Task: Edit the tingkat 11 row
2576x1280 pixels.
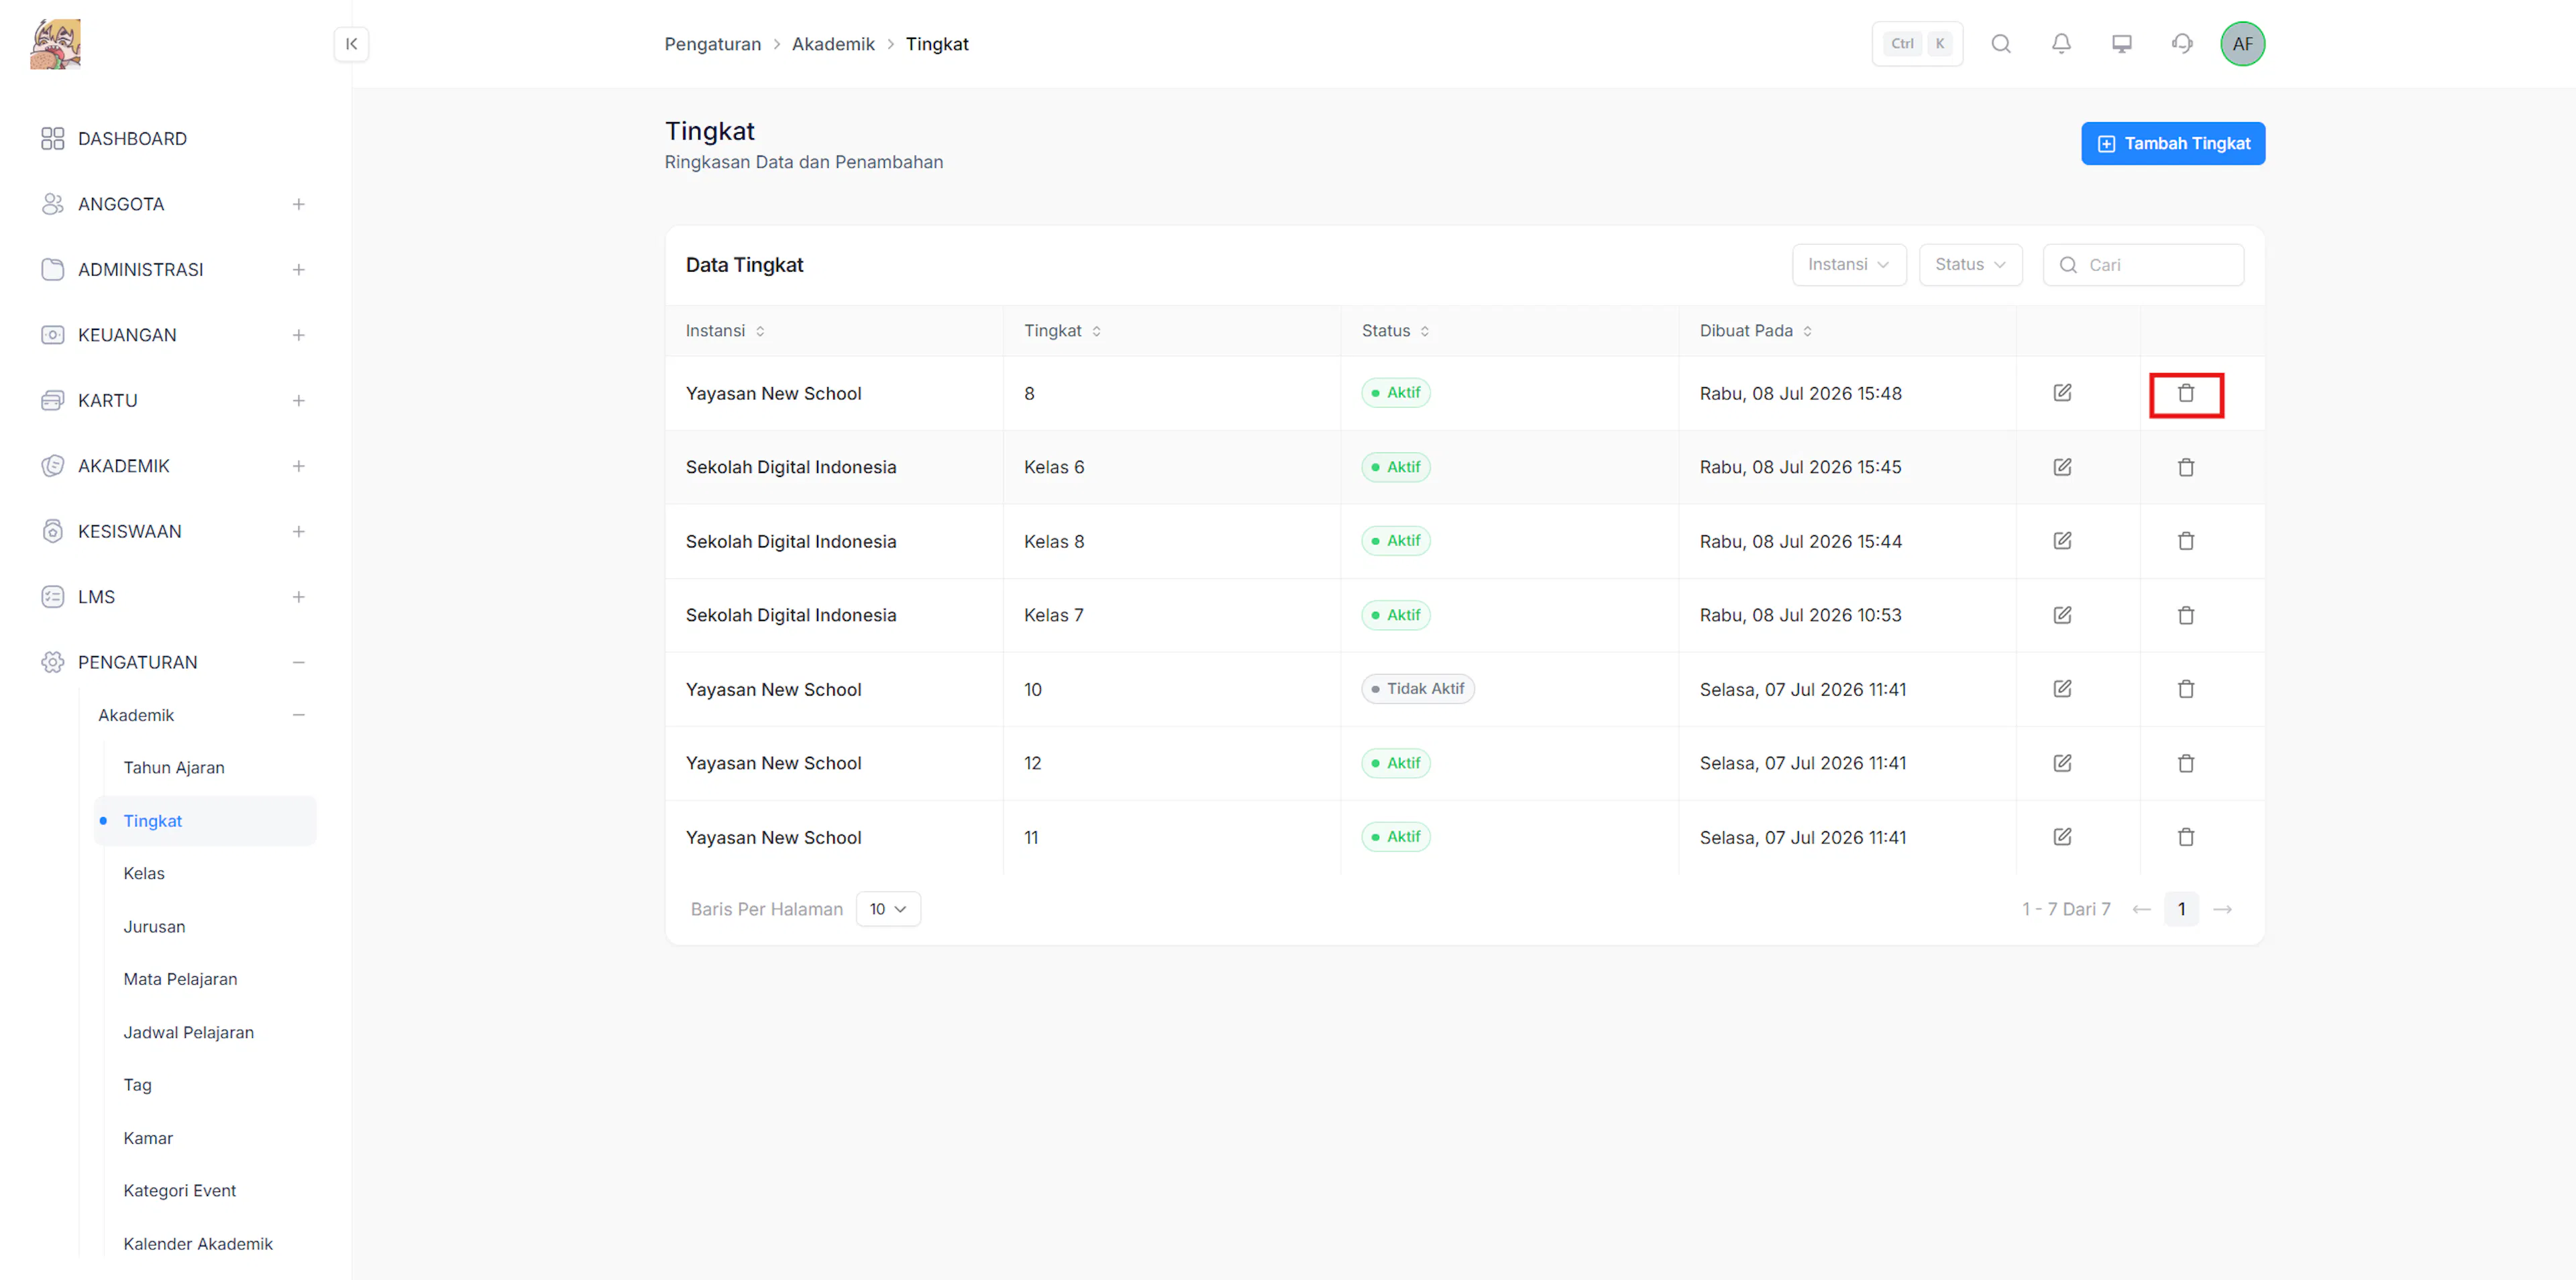Action: tap(2062, 837)
